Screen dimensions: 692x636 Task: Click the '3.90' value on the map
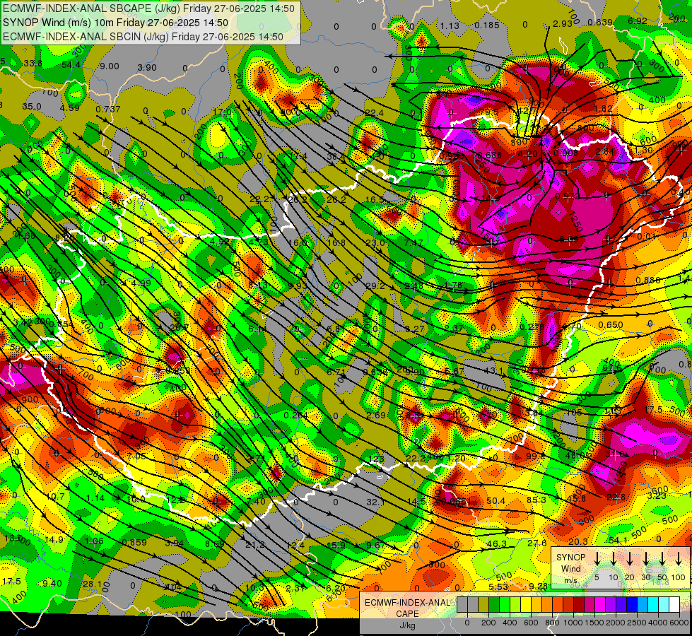(147, 68)
